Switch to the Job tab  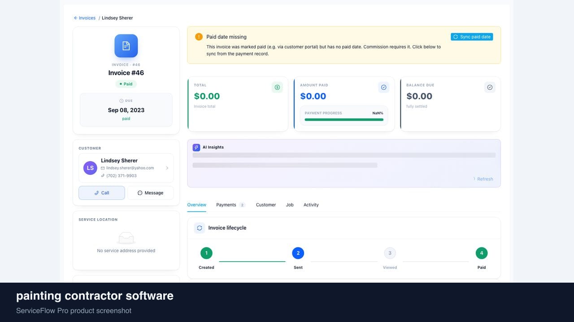point(290,205)
